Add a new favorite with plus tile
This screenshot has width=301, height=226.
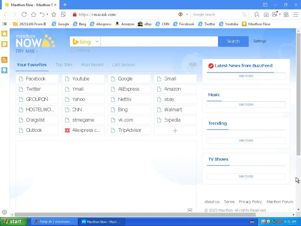175,130
